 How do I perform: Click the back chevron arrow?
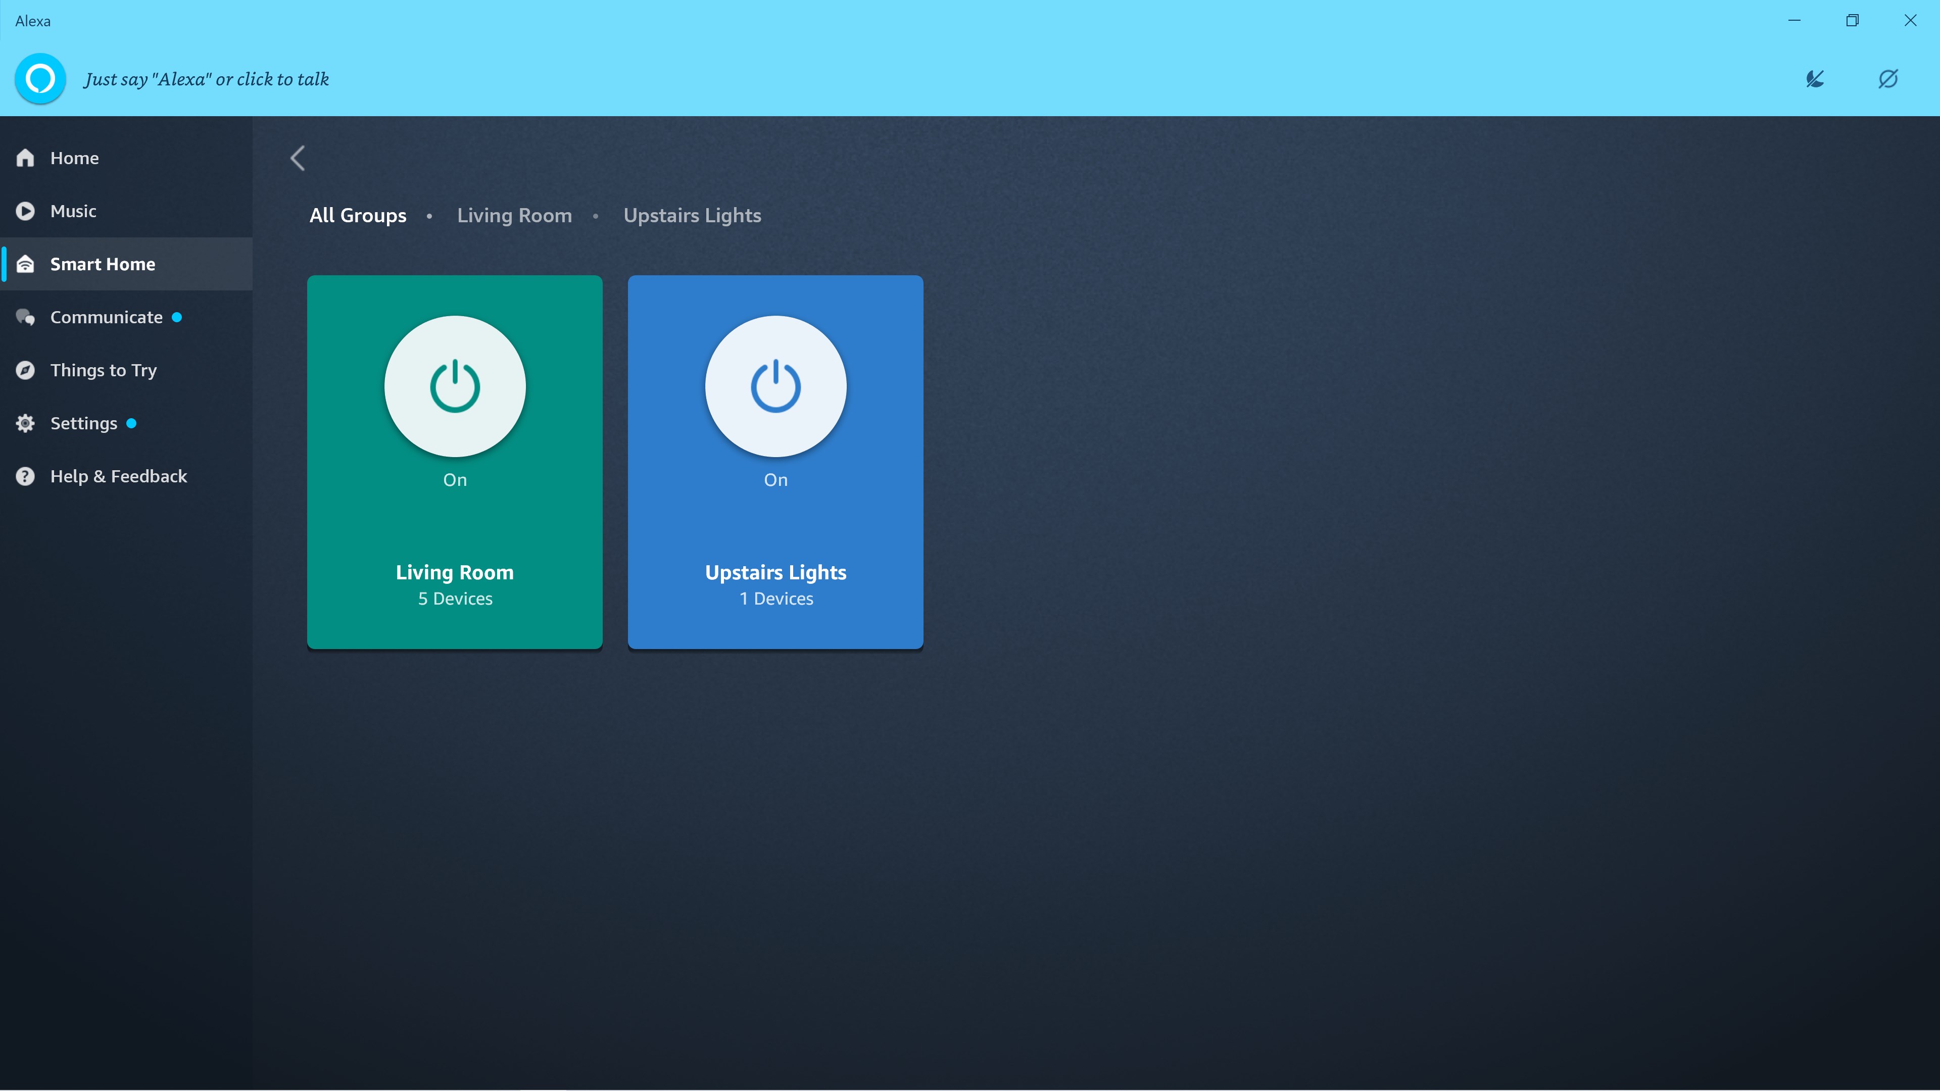point(298,158)
